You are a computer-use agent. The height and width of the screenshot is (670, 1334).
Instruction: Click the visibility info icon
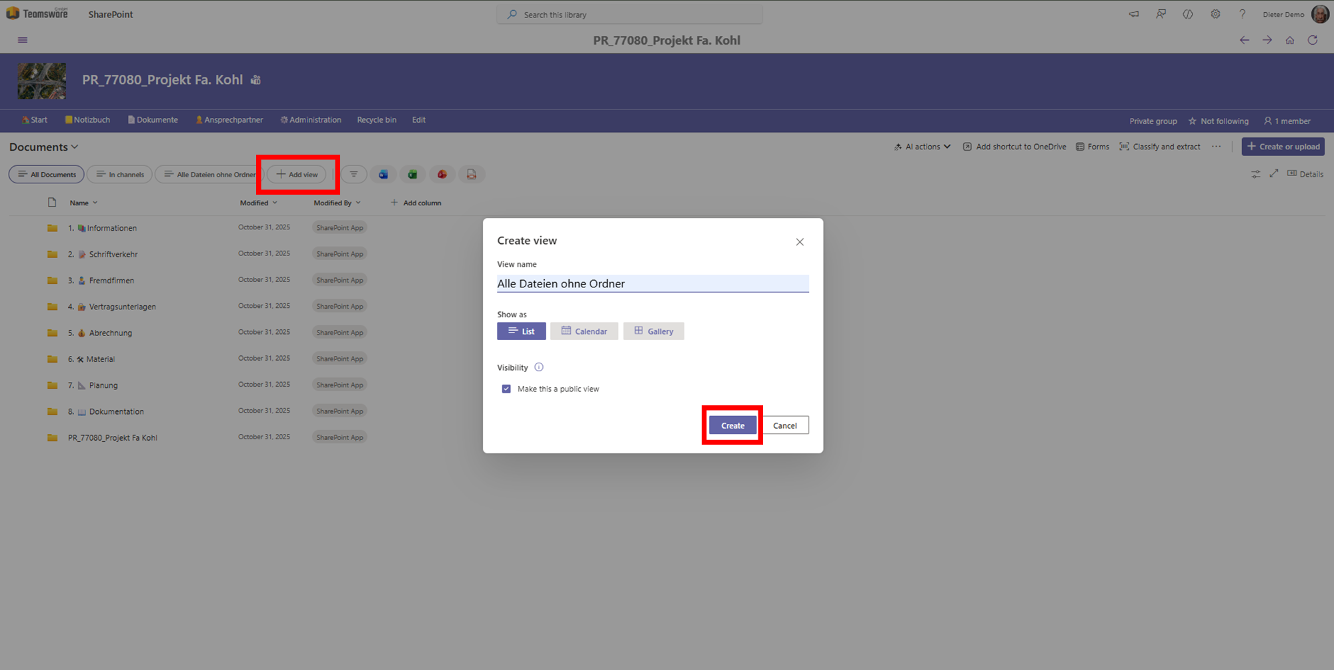539,367
